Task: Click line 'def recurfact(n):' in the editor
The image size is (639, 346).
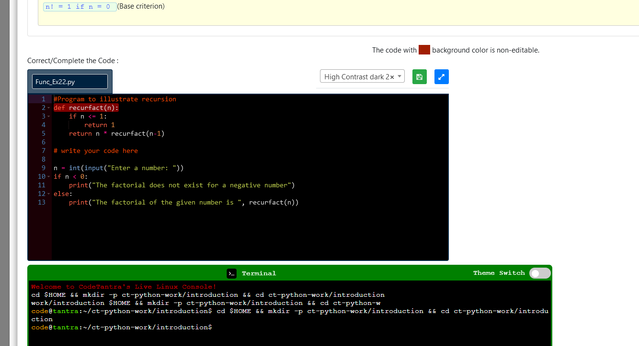Action: pyautogui.click(x=86, y=108)
